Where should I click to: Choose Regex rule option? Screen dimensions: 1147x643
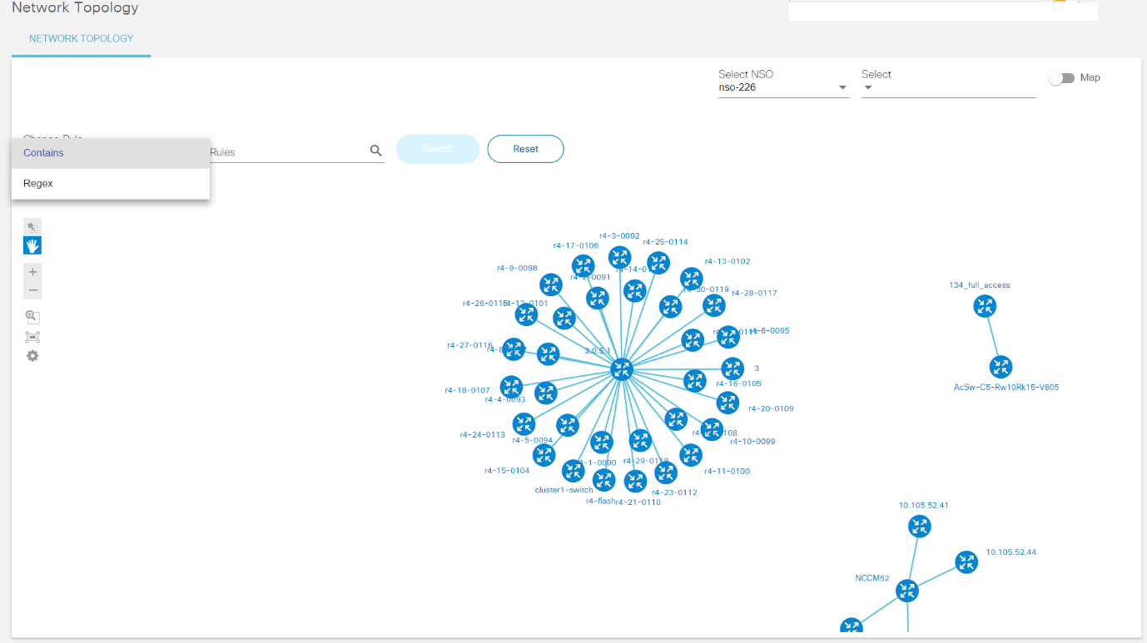111,184
